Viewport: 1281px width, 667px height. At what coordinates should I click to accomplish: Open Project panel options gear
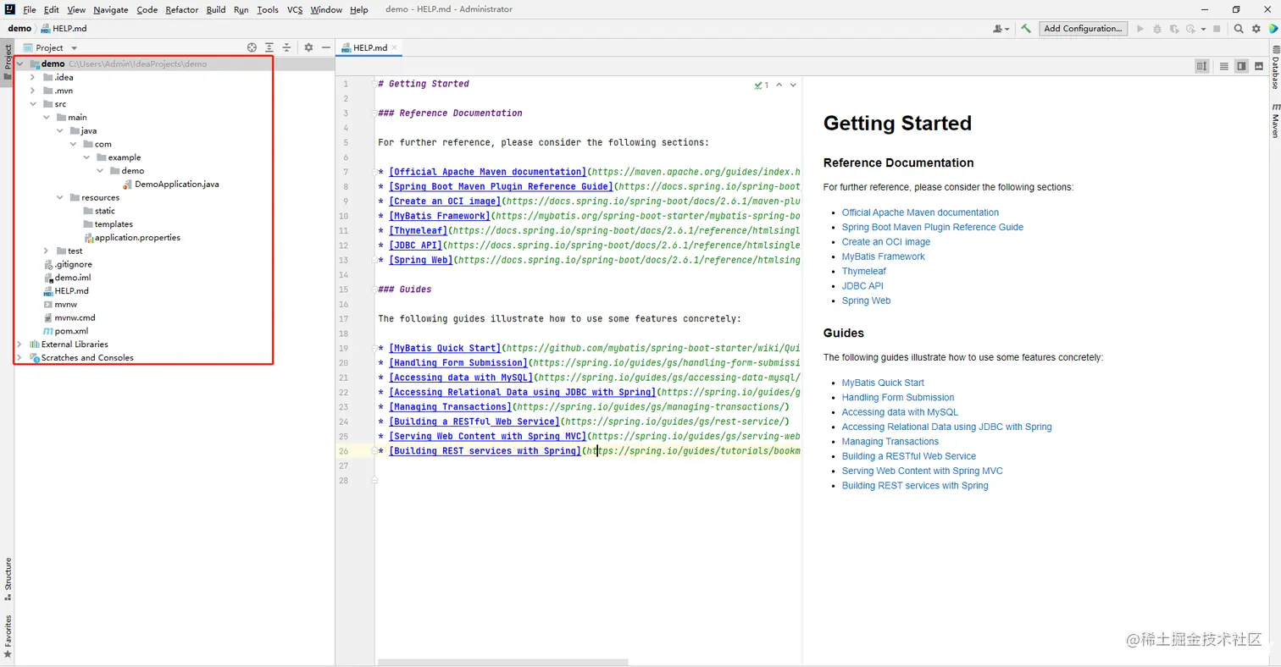coord(308,47)
